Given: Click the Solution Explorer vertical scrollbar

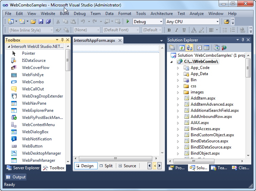Looking at the screenshot, I should point(248,102).
